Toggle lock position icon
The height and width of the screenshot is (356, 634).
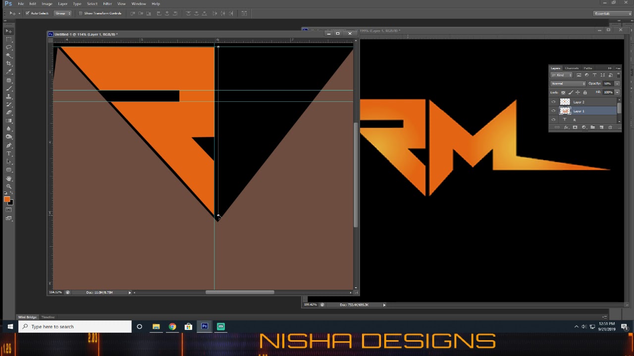[578, 92]
